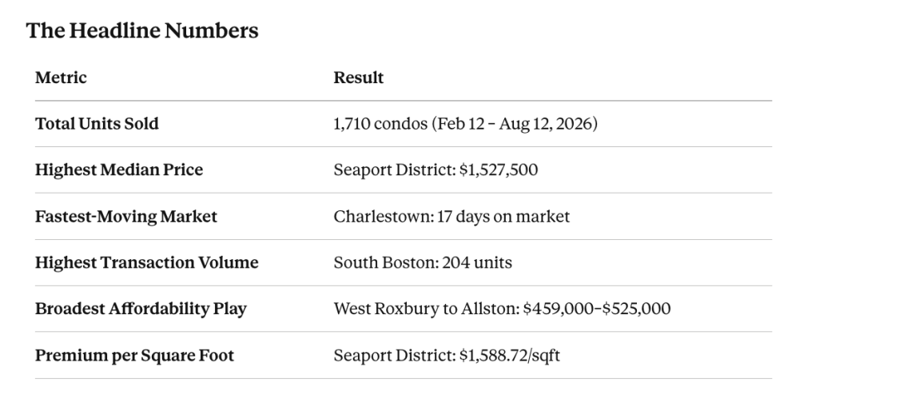Select the Result column header

pyautogui.click(x=359, y=78)
